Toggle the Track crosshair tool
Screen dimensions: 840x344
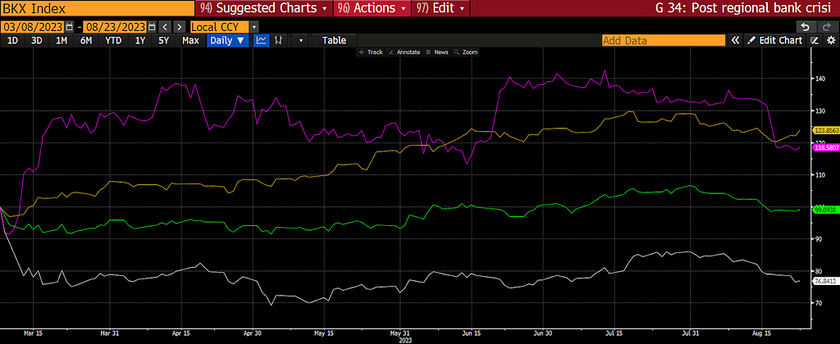371,52
